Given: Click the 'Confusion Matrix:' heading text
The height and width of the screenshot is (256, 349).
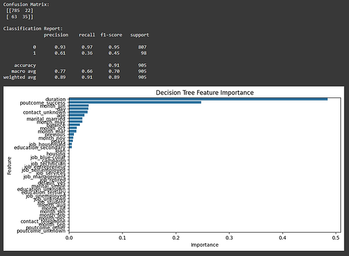Looking at the screenshot, I should [x=26, y=5].
